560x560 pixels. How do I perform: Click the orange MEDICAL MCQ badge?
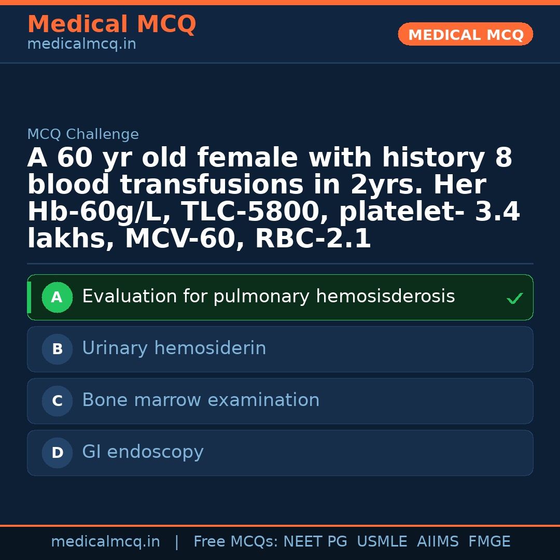tap(465, 34)
